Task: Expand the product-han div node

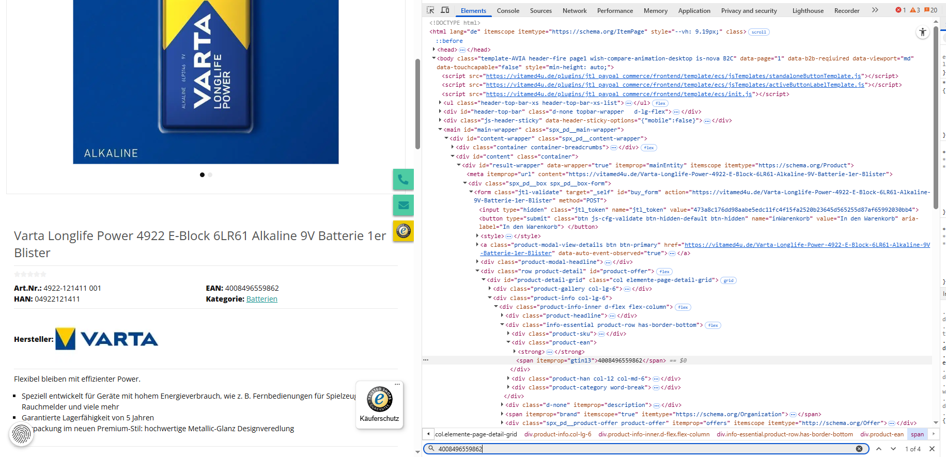Action: point(508,379)
